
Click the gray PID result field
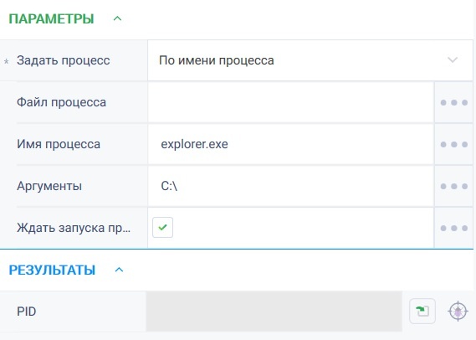click(274, 312)
